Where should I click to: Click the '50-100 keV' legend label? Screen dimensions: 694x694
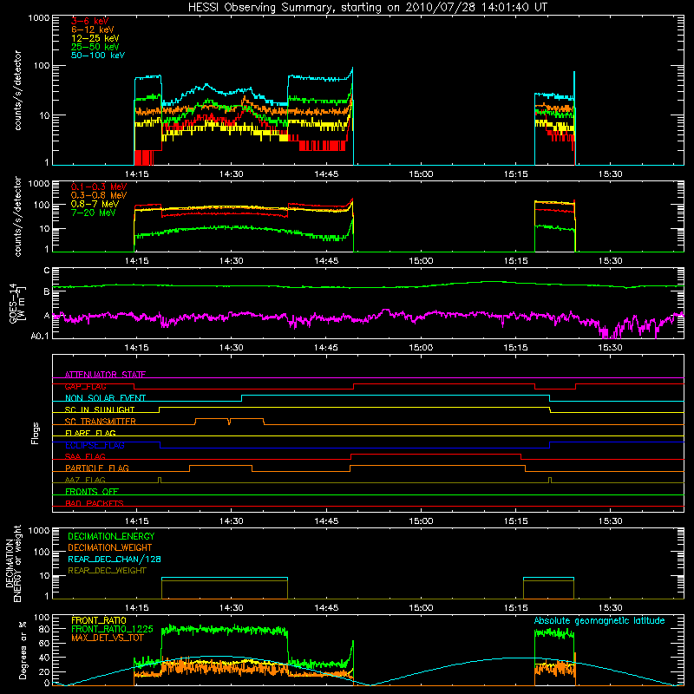(x=98, y=56)
